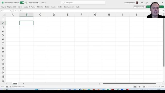Screen dimensions: 165x93
Task: Select column D header
Action: point(54,15)
